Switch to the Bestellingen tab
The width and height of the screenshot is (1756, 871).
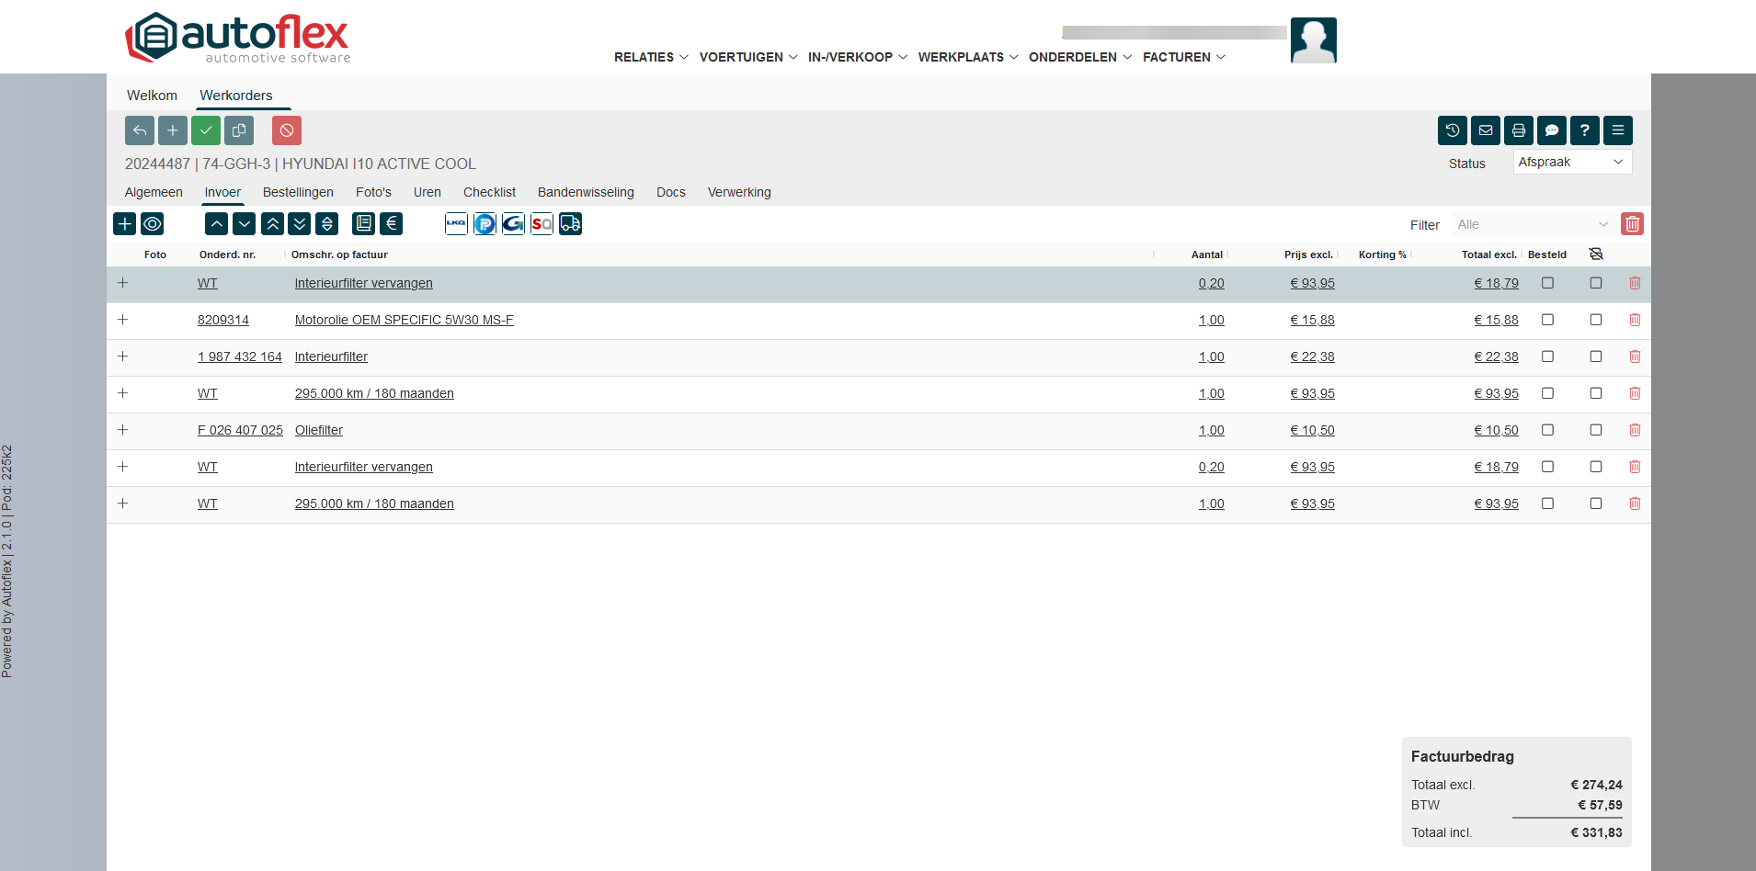coord(298,192)
